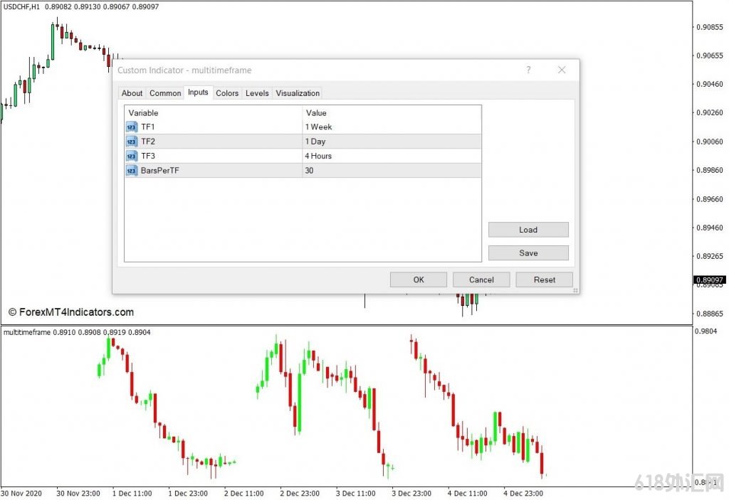Screen dimensions: 729x500
Task: Switch to the Common tab
Action: [x=165, y=93]
